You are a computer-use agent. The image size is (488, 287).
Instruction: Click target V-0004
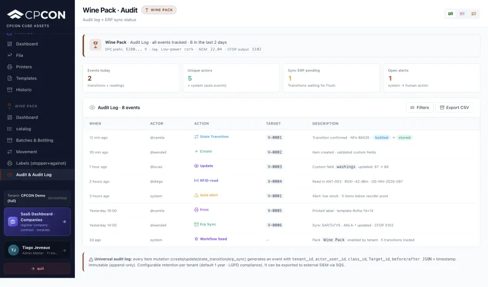[274, 181]
